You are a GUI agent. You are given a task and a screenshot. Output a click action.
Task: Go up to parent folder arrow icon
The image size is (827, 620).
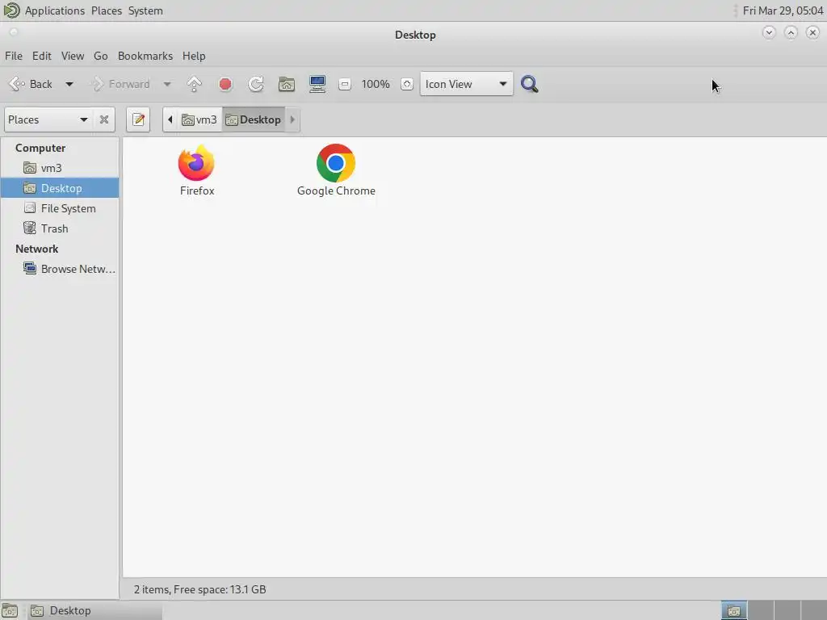click(194, 84)
